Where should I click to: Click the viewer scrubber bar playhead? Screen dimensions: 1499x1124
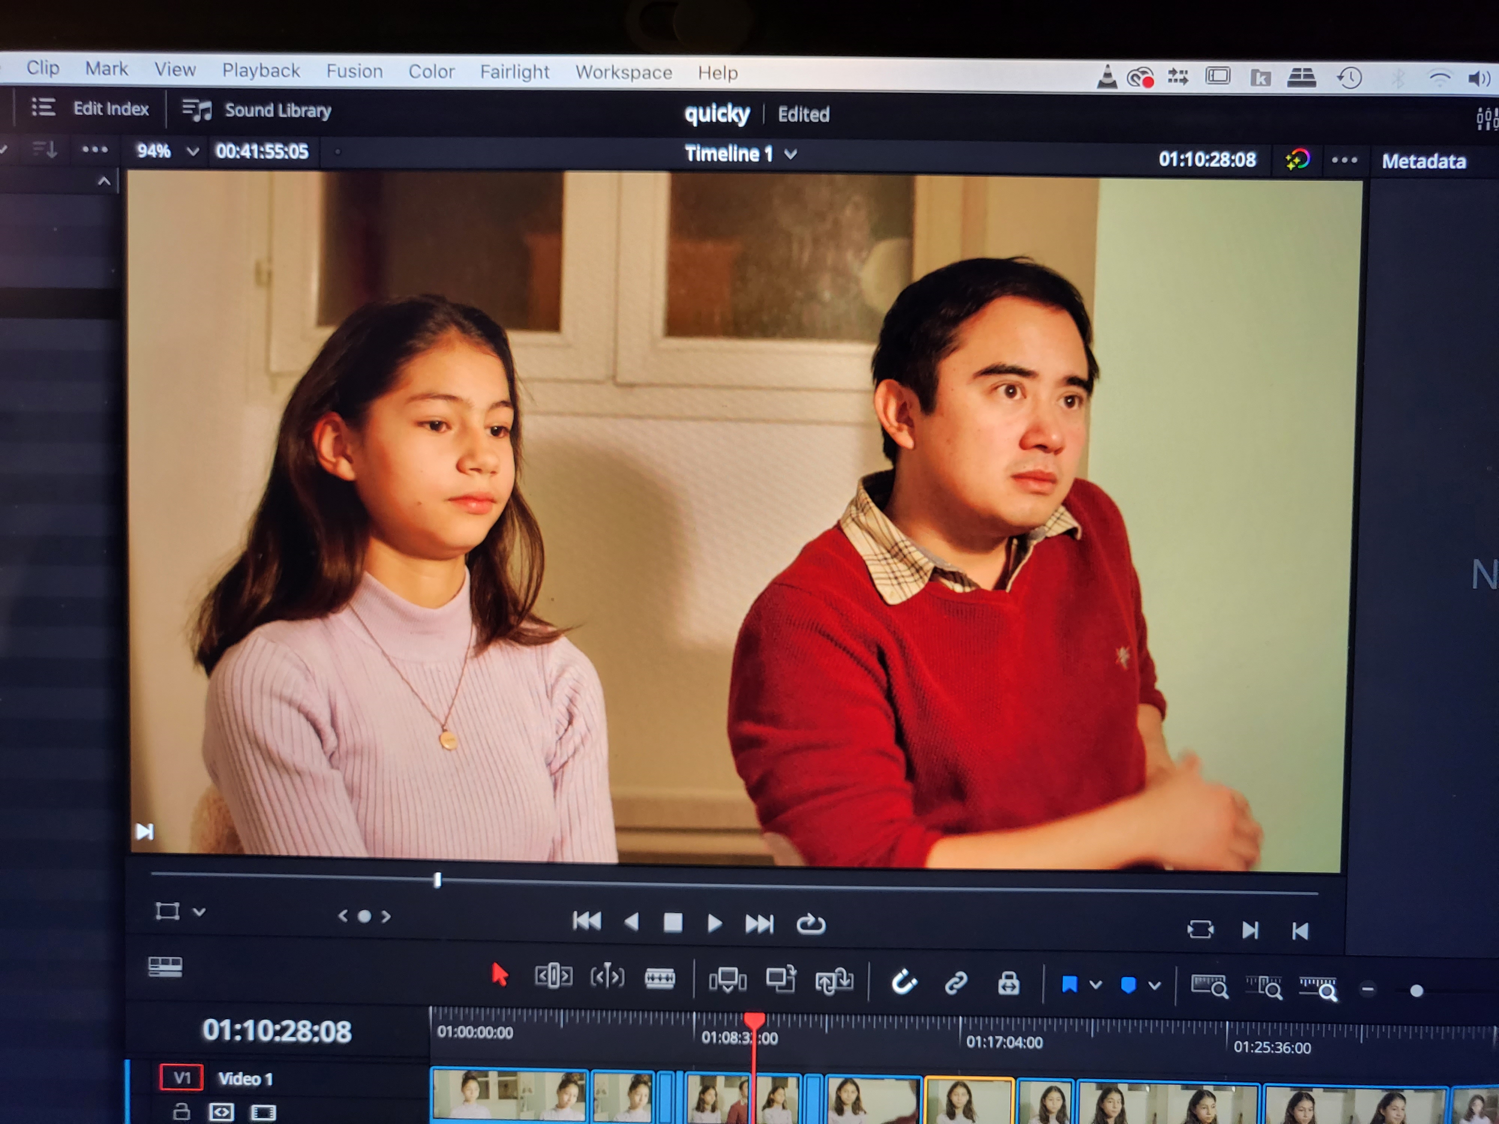point(437,879)
